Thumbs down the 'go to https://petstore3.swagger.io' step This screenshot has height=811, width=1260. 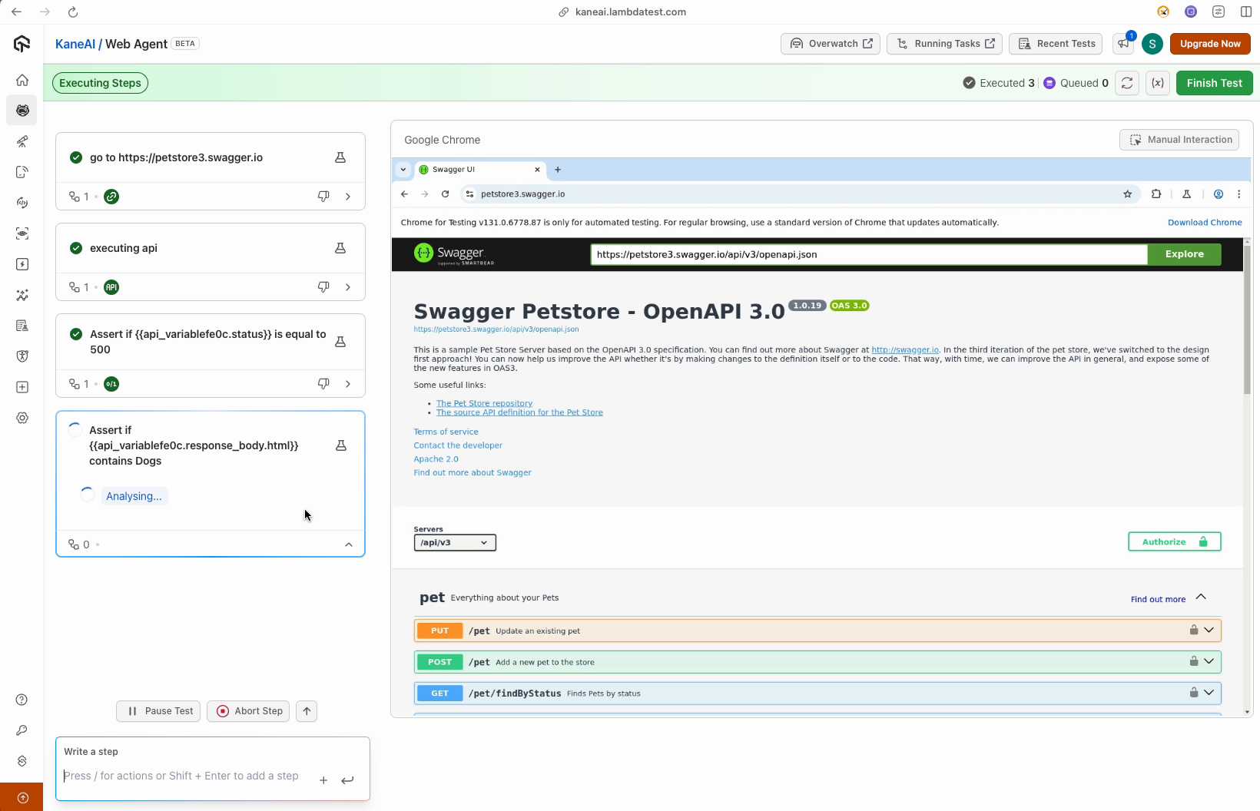point(323,197)
